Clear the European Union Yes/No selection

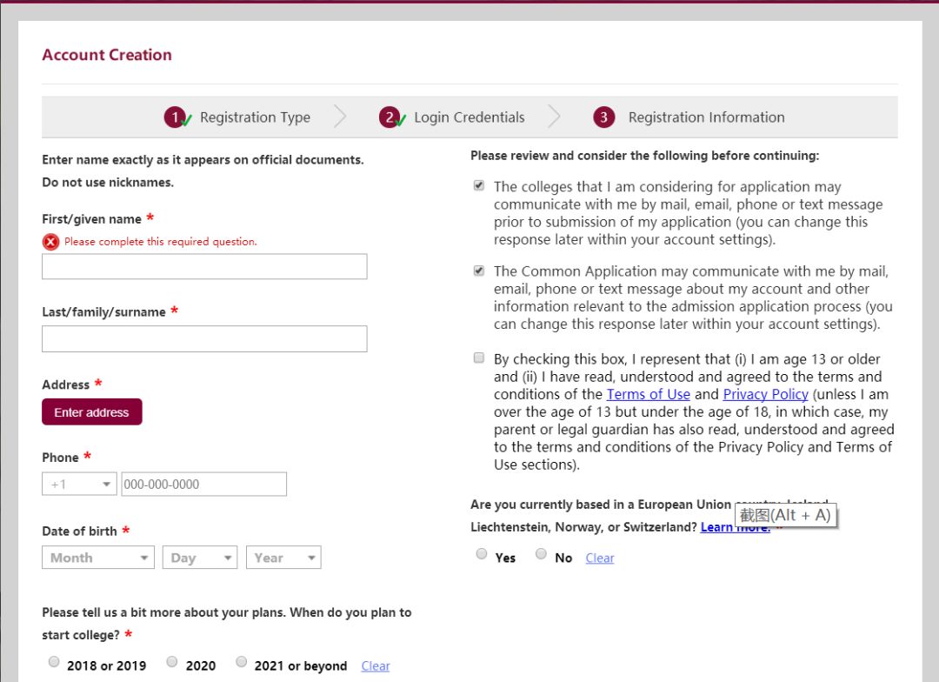pyautogui.click(x=599, y=558)
